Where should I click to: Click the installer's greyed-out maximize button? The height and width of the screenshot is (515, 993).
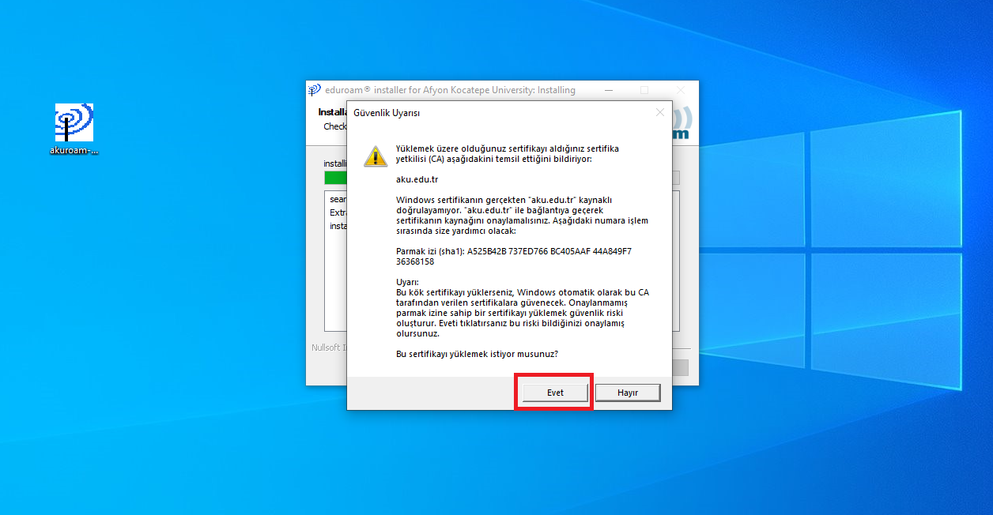(x=644, y=90)
